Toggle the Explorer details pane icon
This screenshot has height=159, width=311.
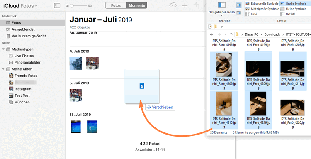(x=238, y=13)
